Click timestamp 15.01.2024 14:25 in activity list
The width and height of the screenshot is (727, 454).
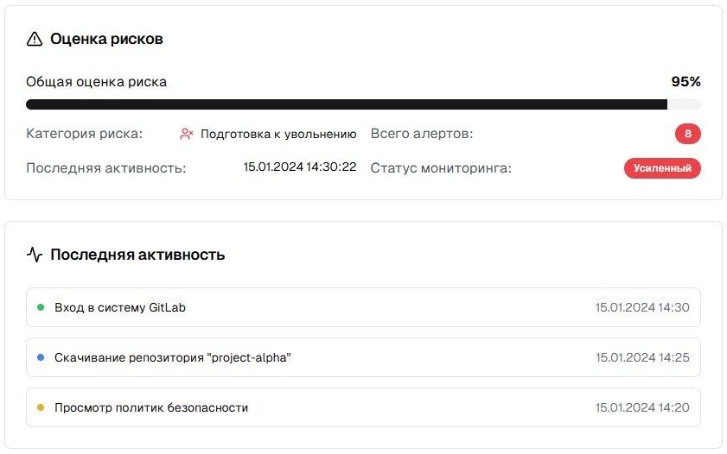tap(642, 357)
